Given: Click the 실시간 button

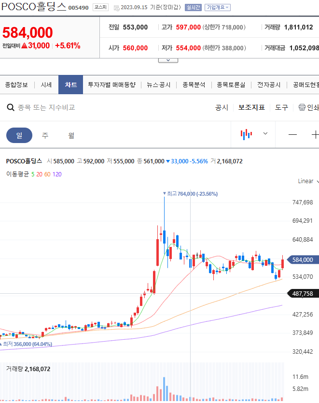Looking at the screenshot, I should pyautogui.click(x=193, y=7).
